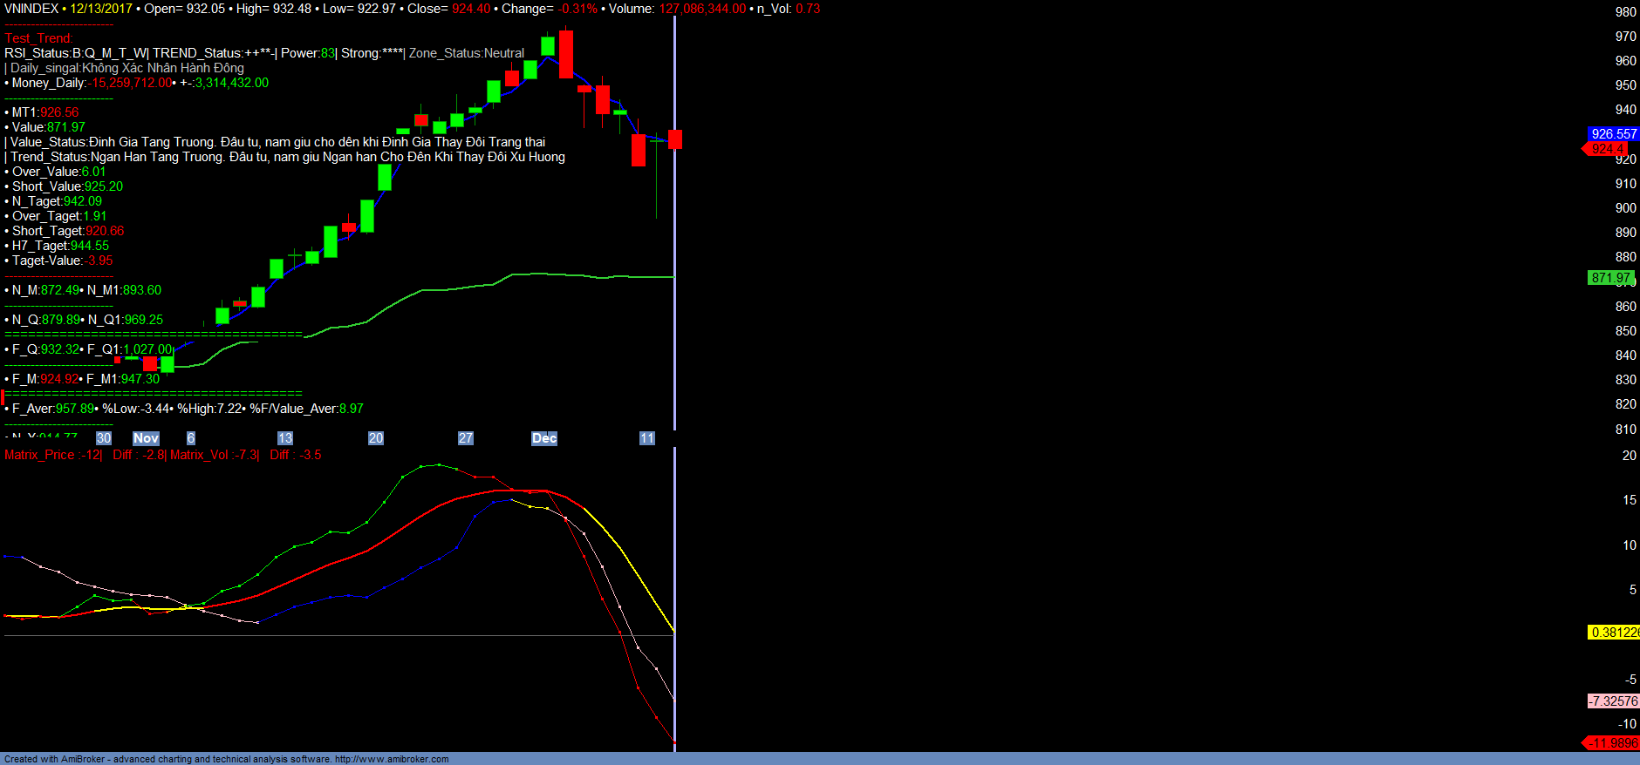This screenshot has width=1640, height=765.
Task: Click the red -11.9896 indicator value tag
Action: click(1612, 743)
